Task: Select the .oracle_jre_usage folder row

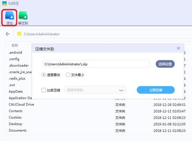Action: (20, 72)
